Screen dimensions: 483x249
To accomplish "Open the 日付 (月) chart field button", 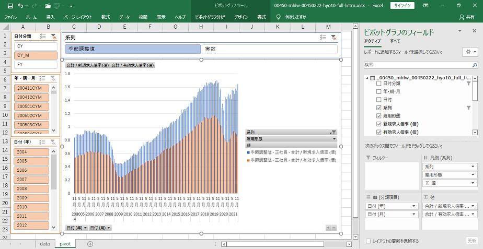I will coord(100,228).
